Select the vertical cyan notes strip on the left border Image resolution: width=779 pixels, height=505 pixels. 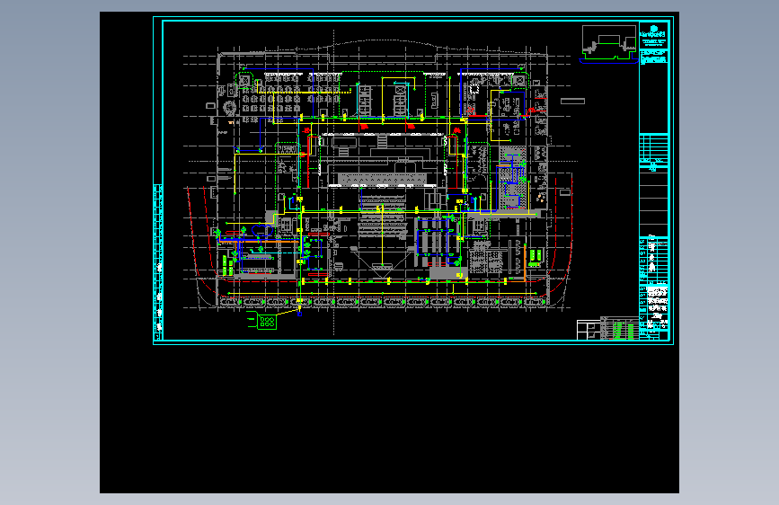click(x=158, y=261)
